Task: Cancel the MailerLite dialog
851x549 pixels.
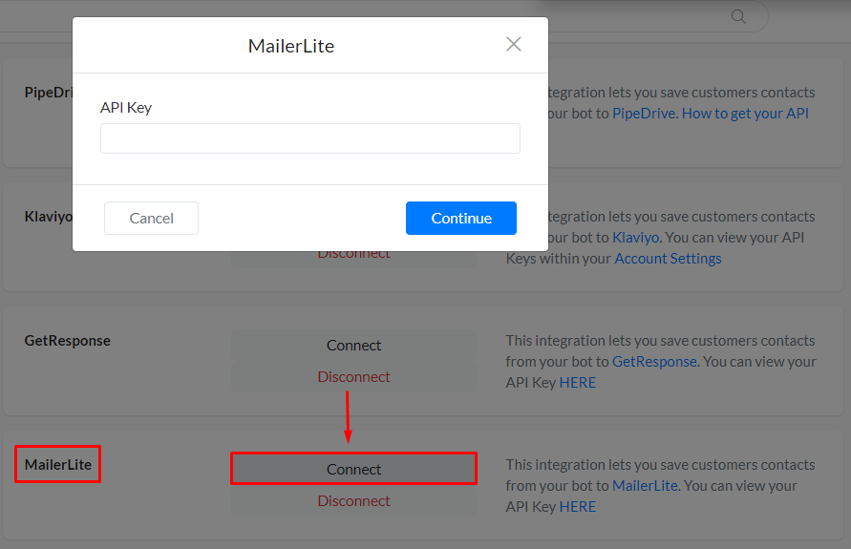Action: point(151,218)
